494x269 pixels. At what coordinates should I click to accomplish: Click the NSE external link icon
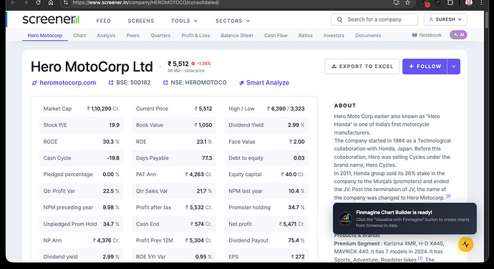pos(165,82)
